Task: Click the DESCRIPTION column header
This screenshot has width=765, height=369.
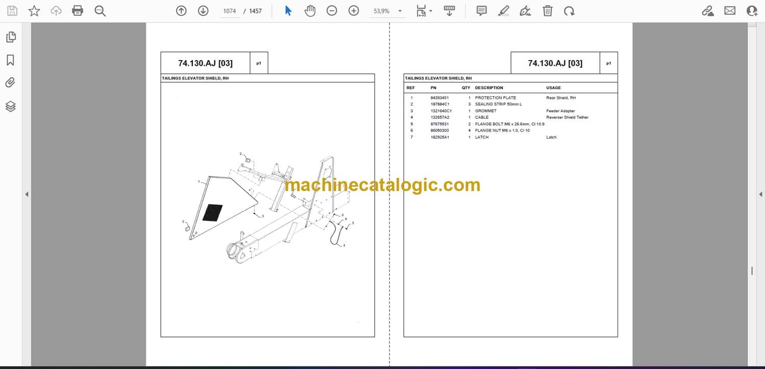Action: pyautogui.click(x=489, y=88)
